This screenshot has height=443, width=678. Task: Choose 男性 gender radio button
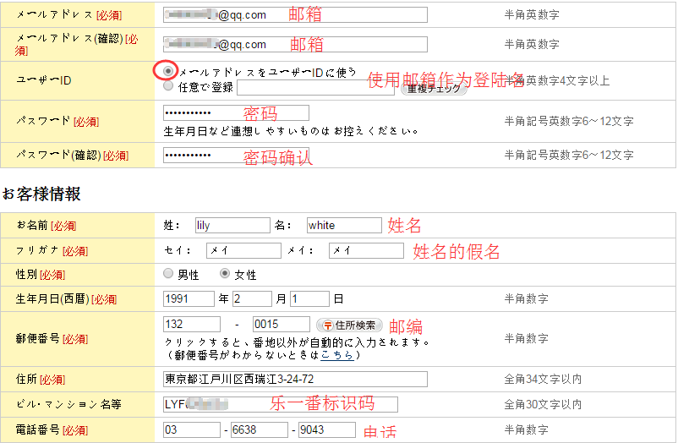pos(169,275)
